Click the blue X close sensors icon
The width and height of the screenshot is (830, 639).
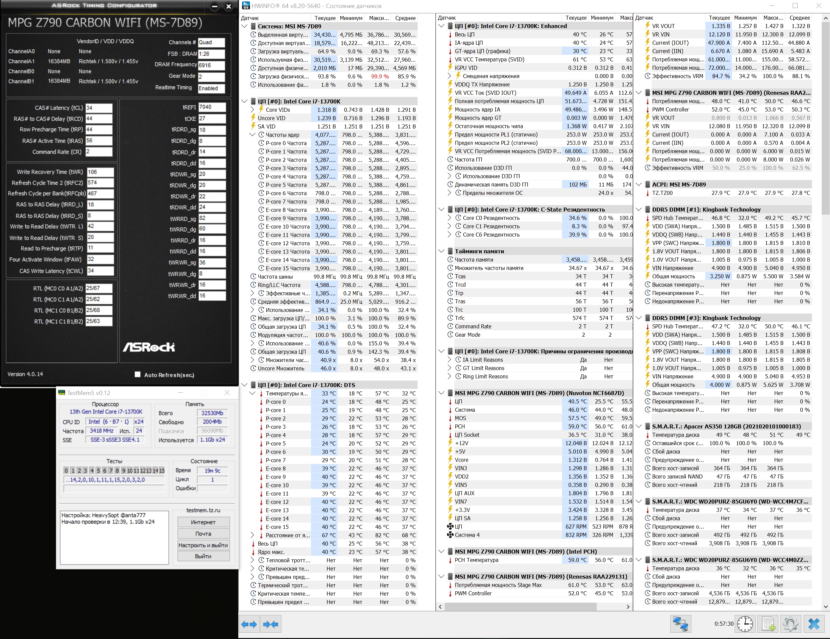click(814, 624)
